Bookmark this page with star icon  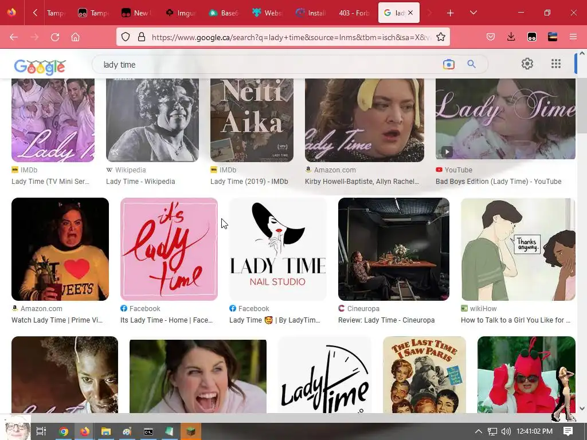(x=441, y=37)
